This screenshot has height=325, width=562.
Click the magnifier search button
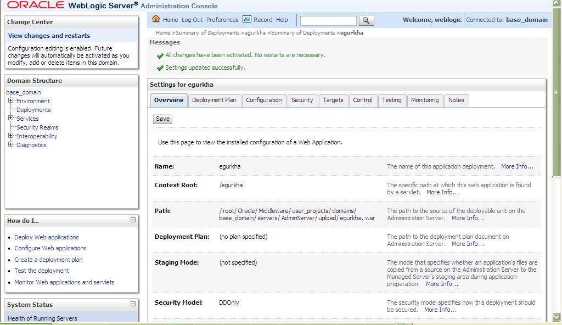point(366,20)
